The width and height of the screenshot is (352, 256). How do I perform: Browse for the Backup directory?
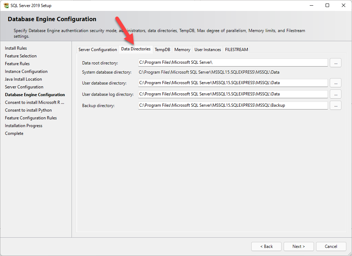tap(335, 105)
